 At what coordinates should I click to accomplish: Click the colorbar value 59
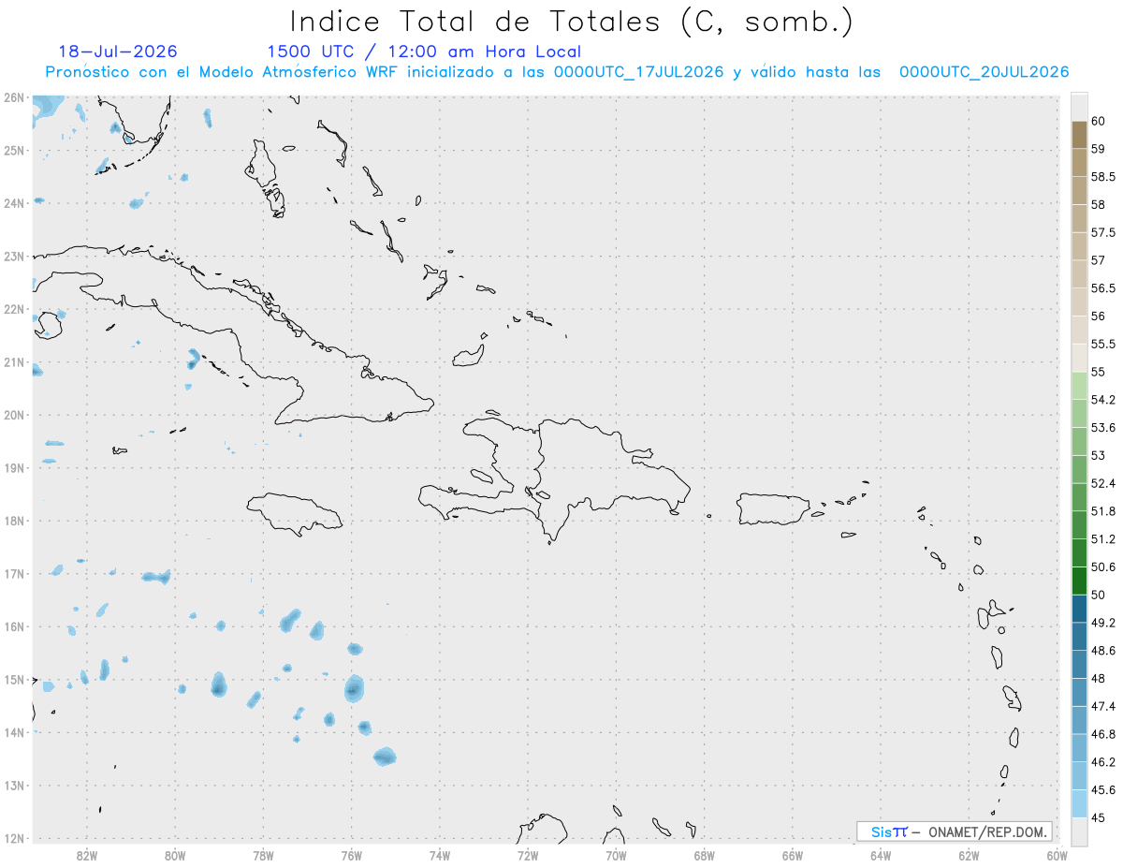[1099, 149]
